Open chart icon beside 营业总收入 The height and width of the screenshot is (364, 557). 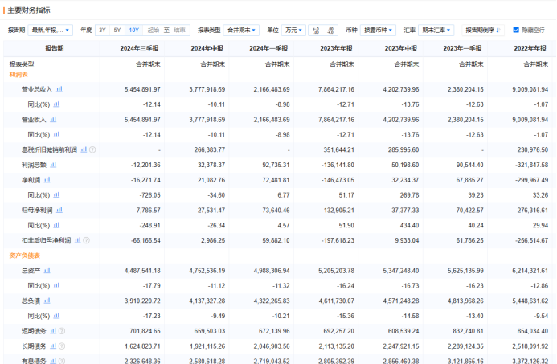point(59,89)
